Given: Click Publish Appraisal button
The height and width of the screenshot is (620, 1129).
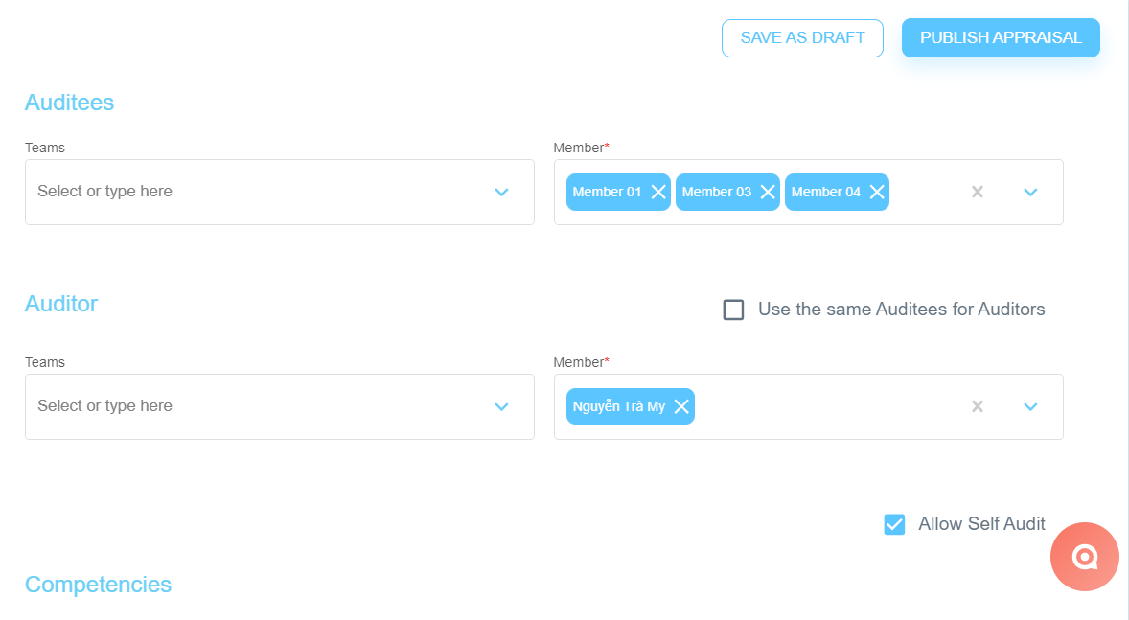Looking at the screenshot, I should [x=1001, y=38].
